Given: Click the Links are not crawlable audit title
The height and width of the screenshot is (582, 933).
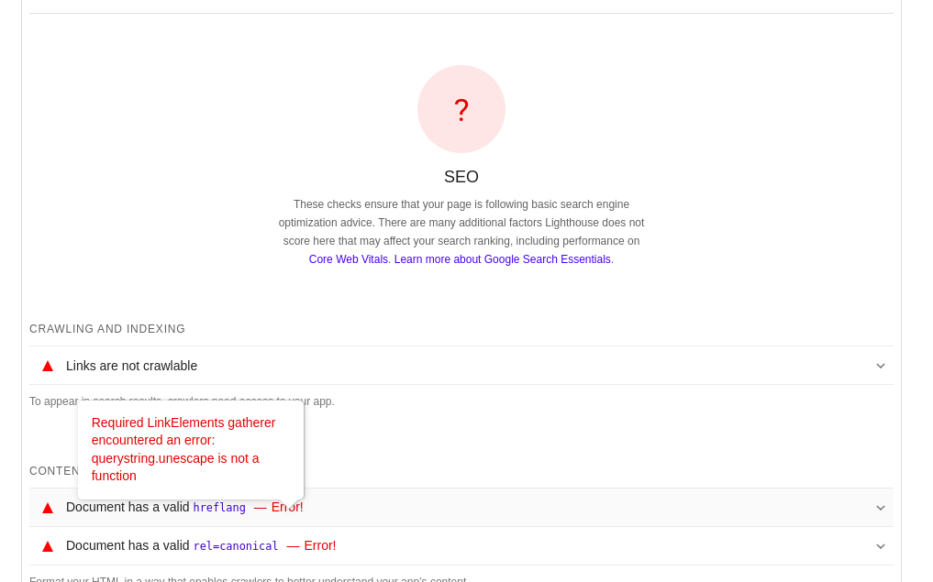Looking at the screenshot, I should pyautogui.click(x=131, y=365).
